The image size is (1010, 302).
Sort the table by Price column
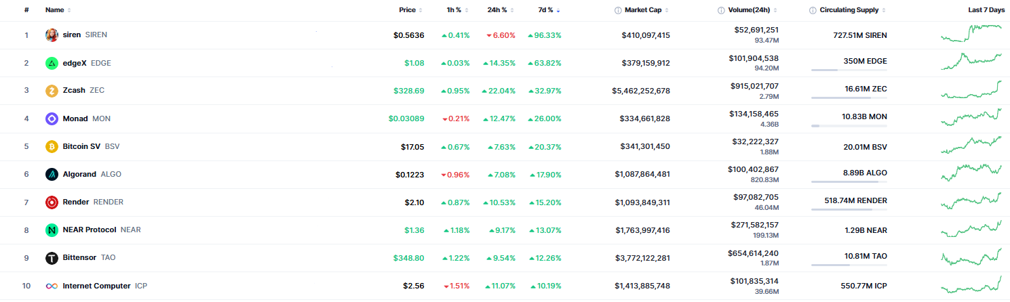[408, 10]
